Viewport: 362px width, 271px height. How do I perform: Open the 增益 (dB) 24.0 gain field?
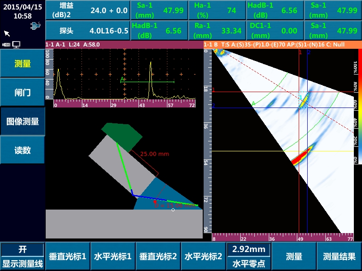coord(87,10)
